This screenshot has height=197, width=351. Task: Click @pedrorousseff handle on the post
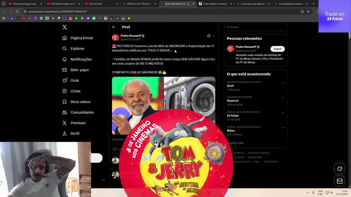(131, 39)
